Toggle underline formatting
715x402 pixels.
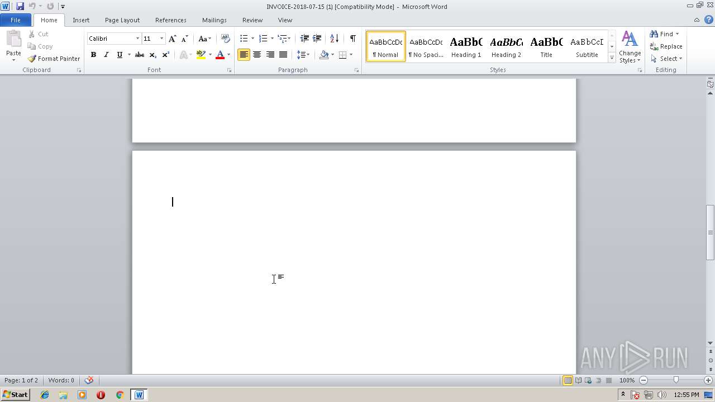pyautogui.click(x=119, y=55)
